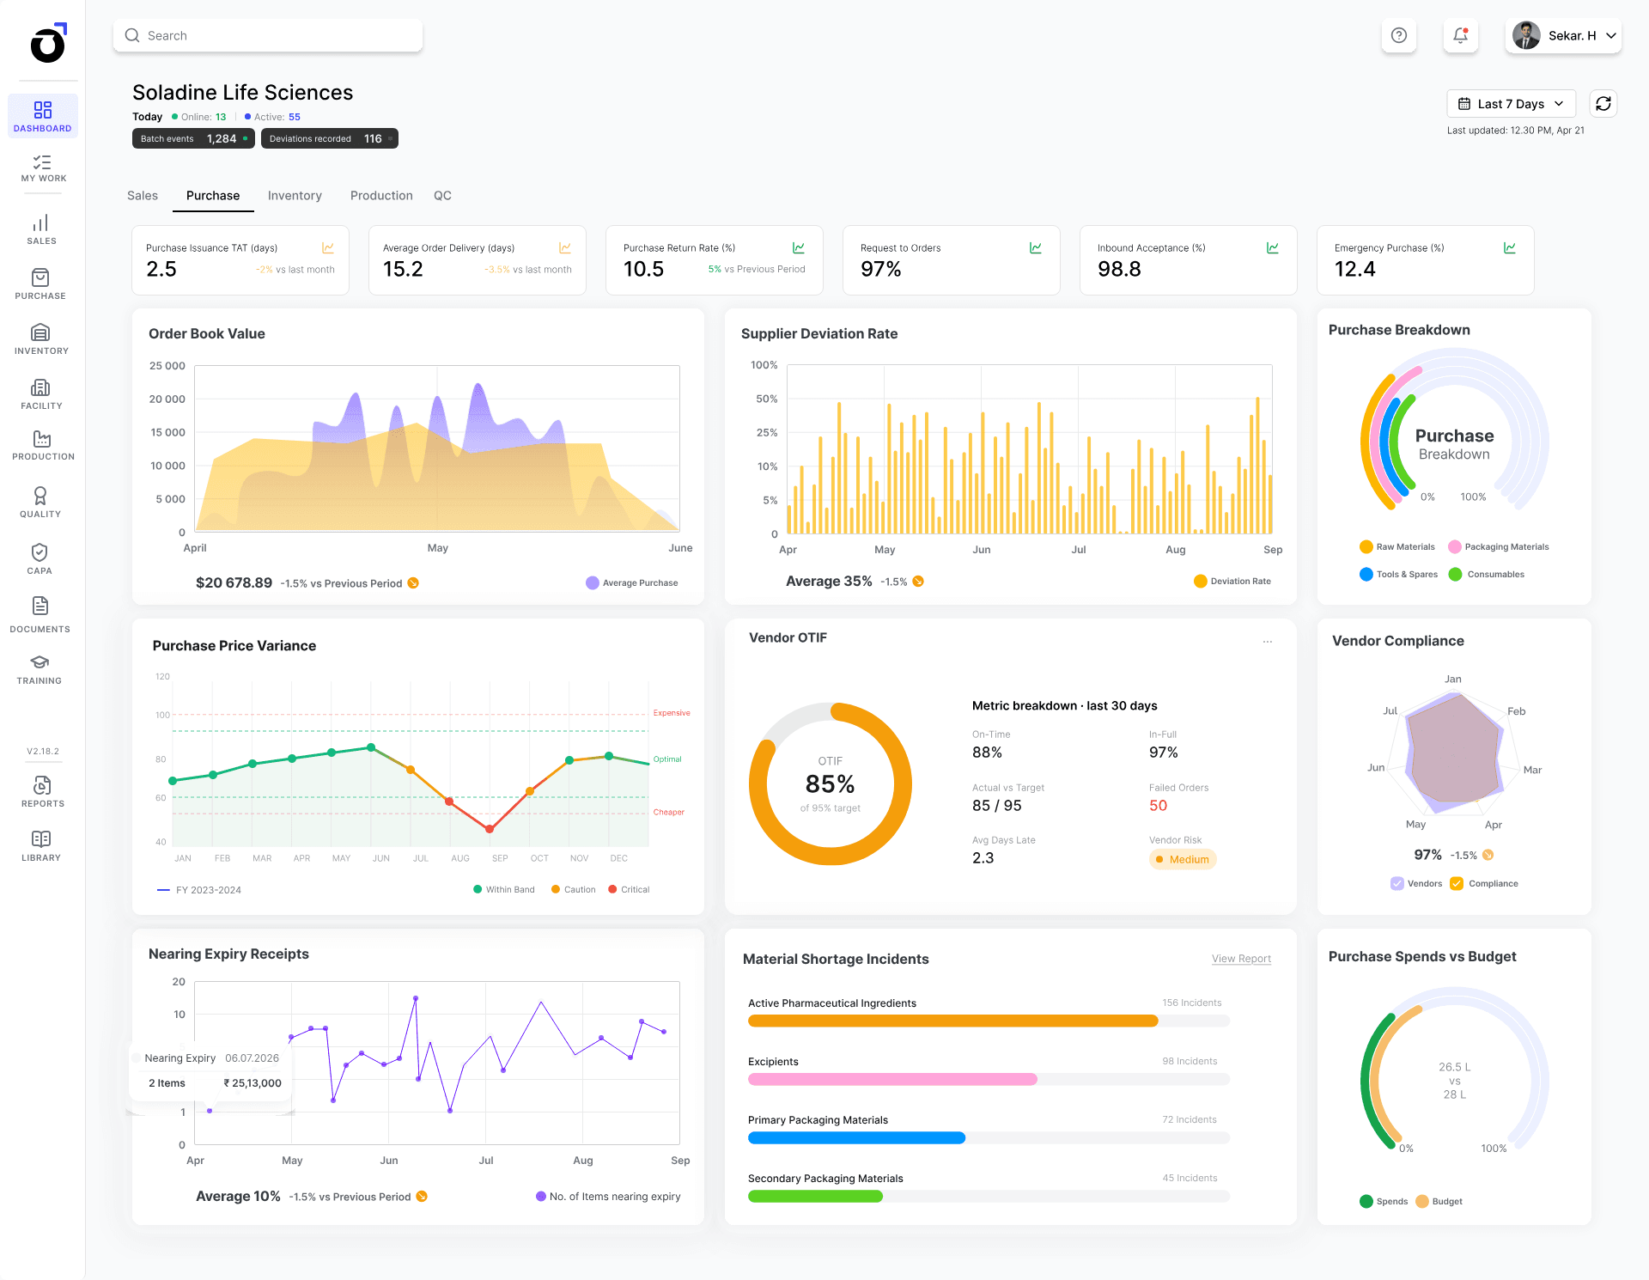Switch to the Sales tab
Viewport: 1649px width, 1280px height.
tap(143, 196)
